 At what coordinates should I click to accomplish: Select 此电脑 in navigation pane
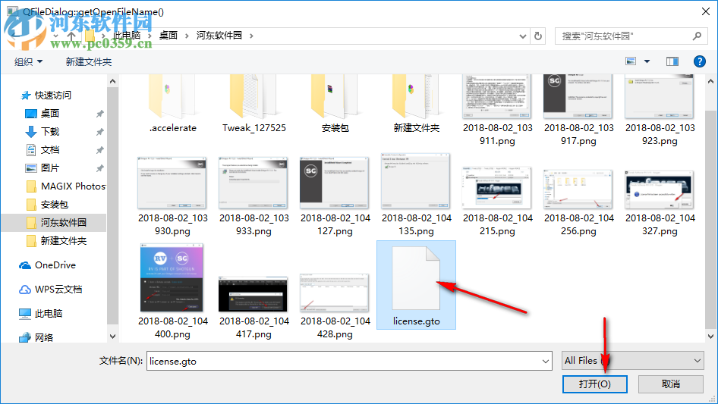(x=48, y=313)
